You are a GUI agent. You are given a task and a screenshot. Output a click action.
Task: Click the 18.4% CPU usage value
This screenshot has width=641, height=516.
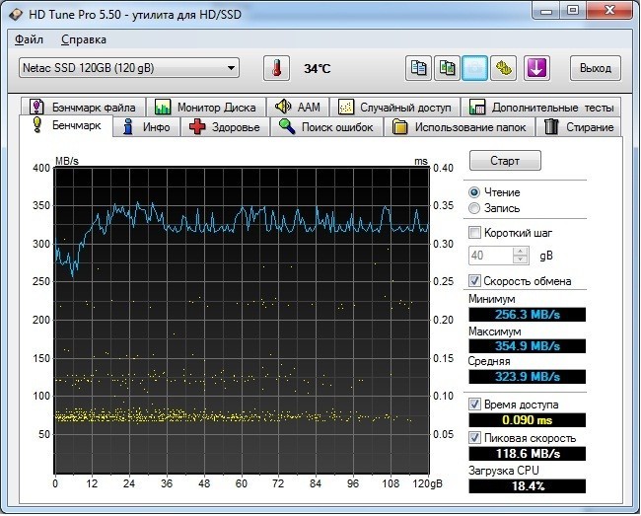click(x=527, y=486)
